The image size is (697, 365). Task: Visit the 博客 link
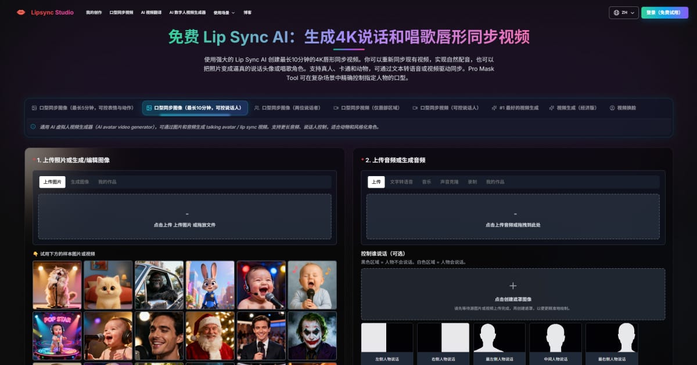tap(247, 12)
